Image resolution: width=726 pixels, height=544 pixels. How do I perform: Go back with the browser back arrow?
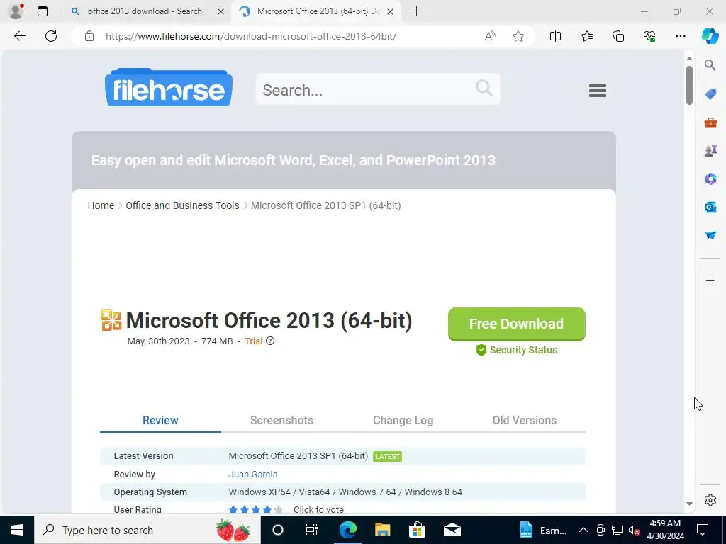point(20,36)
